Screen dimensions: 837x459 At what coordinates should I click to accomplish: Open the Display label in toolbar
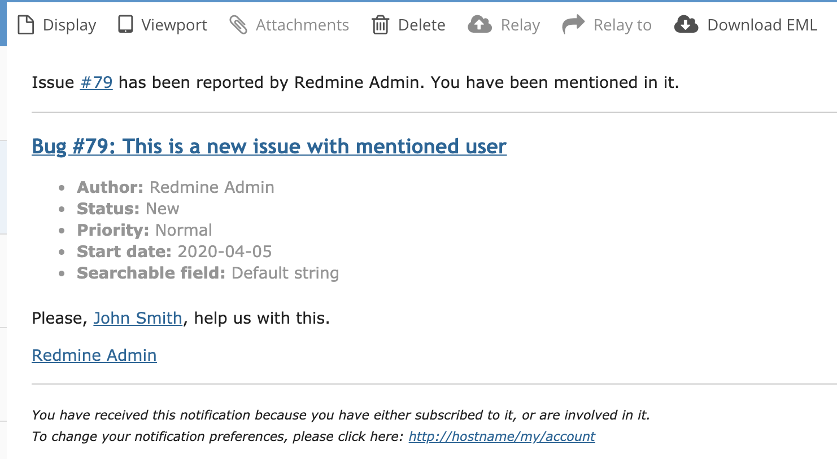69,25
